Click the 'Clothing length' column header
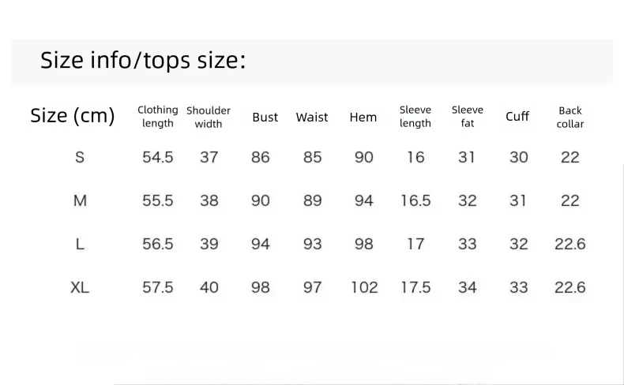 click(158, 117)
